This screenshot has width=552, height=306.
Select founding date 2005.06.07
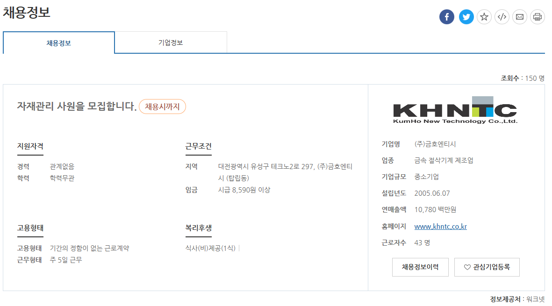point(432,193)
